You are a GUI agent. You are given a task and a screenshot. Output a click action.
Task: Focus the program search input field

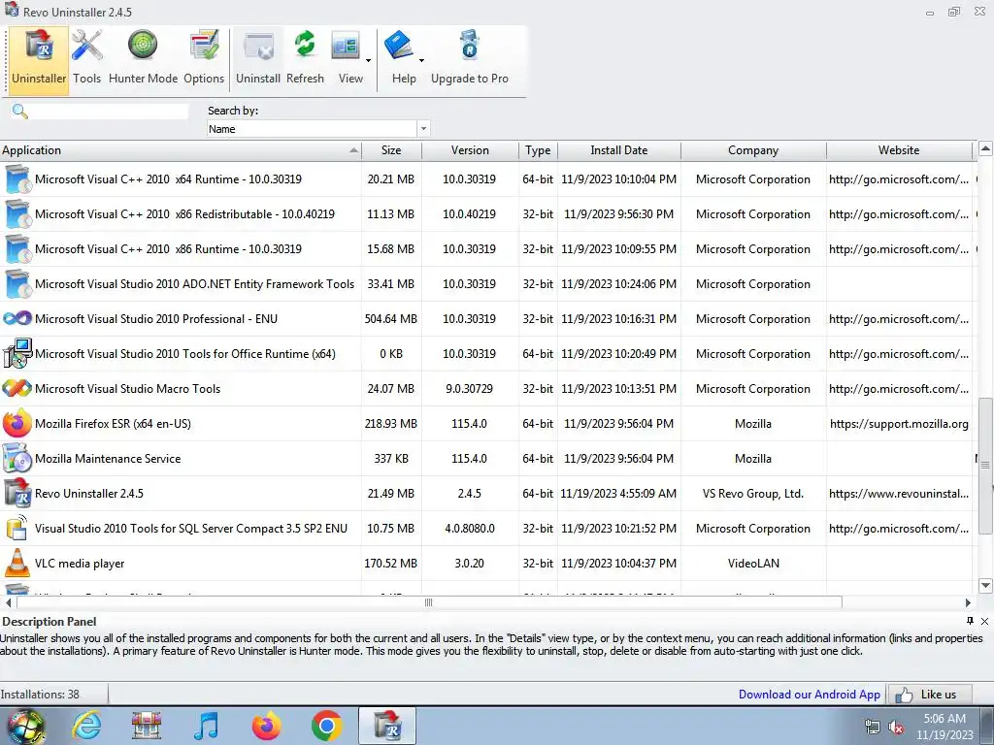click(x=109, y=112)
